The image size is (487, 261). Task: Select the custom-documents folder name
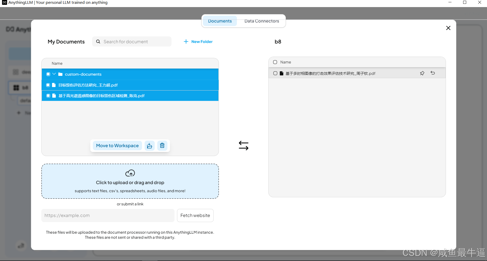83,74
